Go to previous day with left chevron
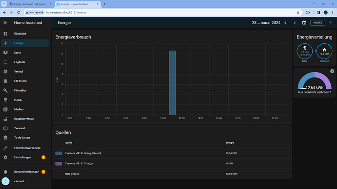The image size is (337, 189). click(x=285, y=23)
